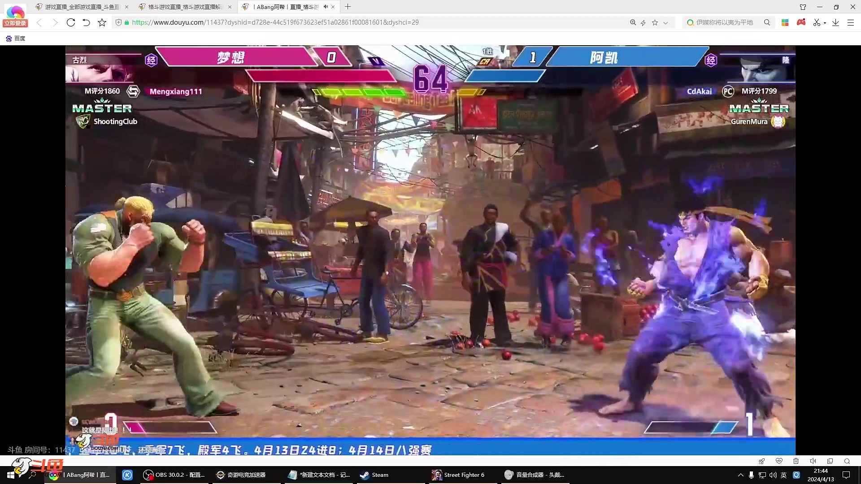Open the page zoom magnifier icon
The image size is (861, 484).
tap(633, 22)
